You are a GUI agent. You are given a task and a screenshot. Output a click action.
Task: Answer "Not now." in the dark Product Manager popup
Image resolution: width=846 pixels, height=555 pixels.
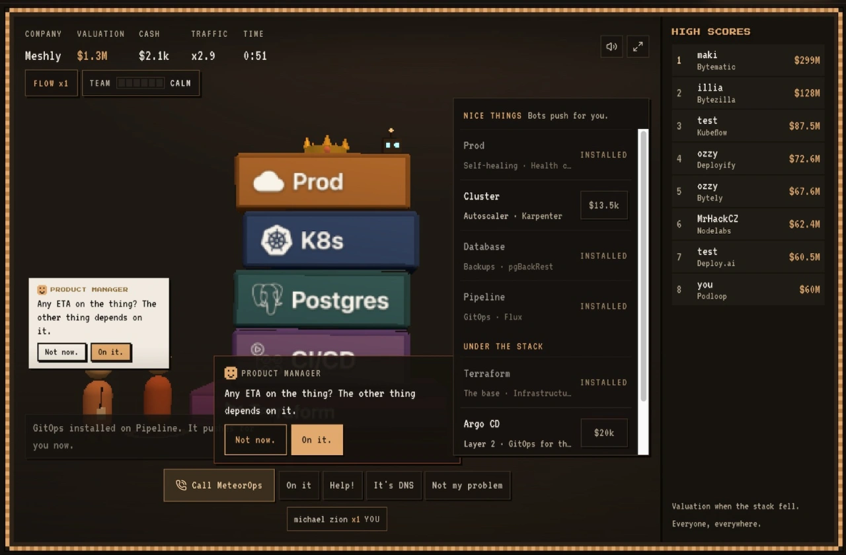[x=255, y=439]
